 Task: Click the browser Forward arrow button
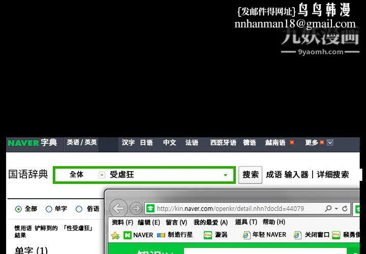coord(136,208)
